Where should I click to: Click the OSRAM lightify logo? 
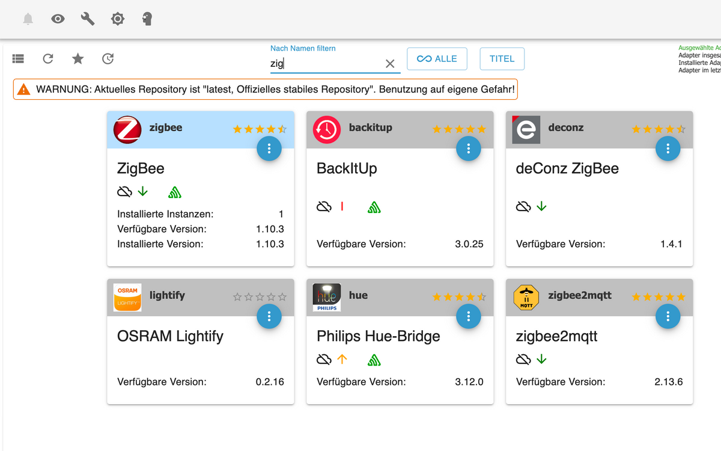(127, 297)
